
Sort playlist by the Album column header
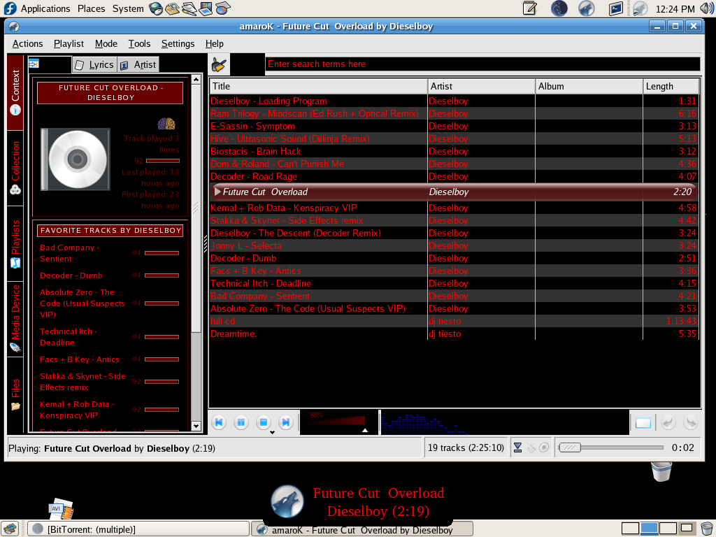coord(589,86)
